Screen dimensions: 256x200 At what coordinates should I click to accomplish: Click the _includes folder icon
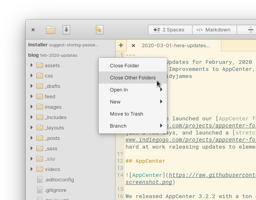[40, 117]
